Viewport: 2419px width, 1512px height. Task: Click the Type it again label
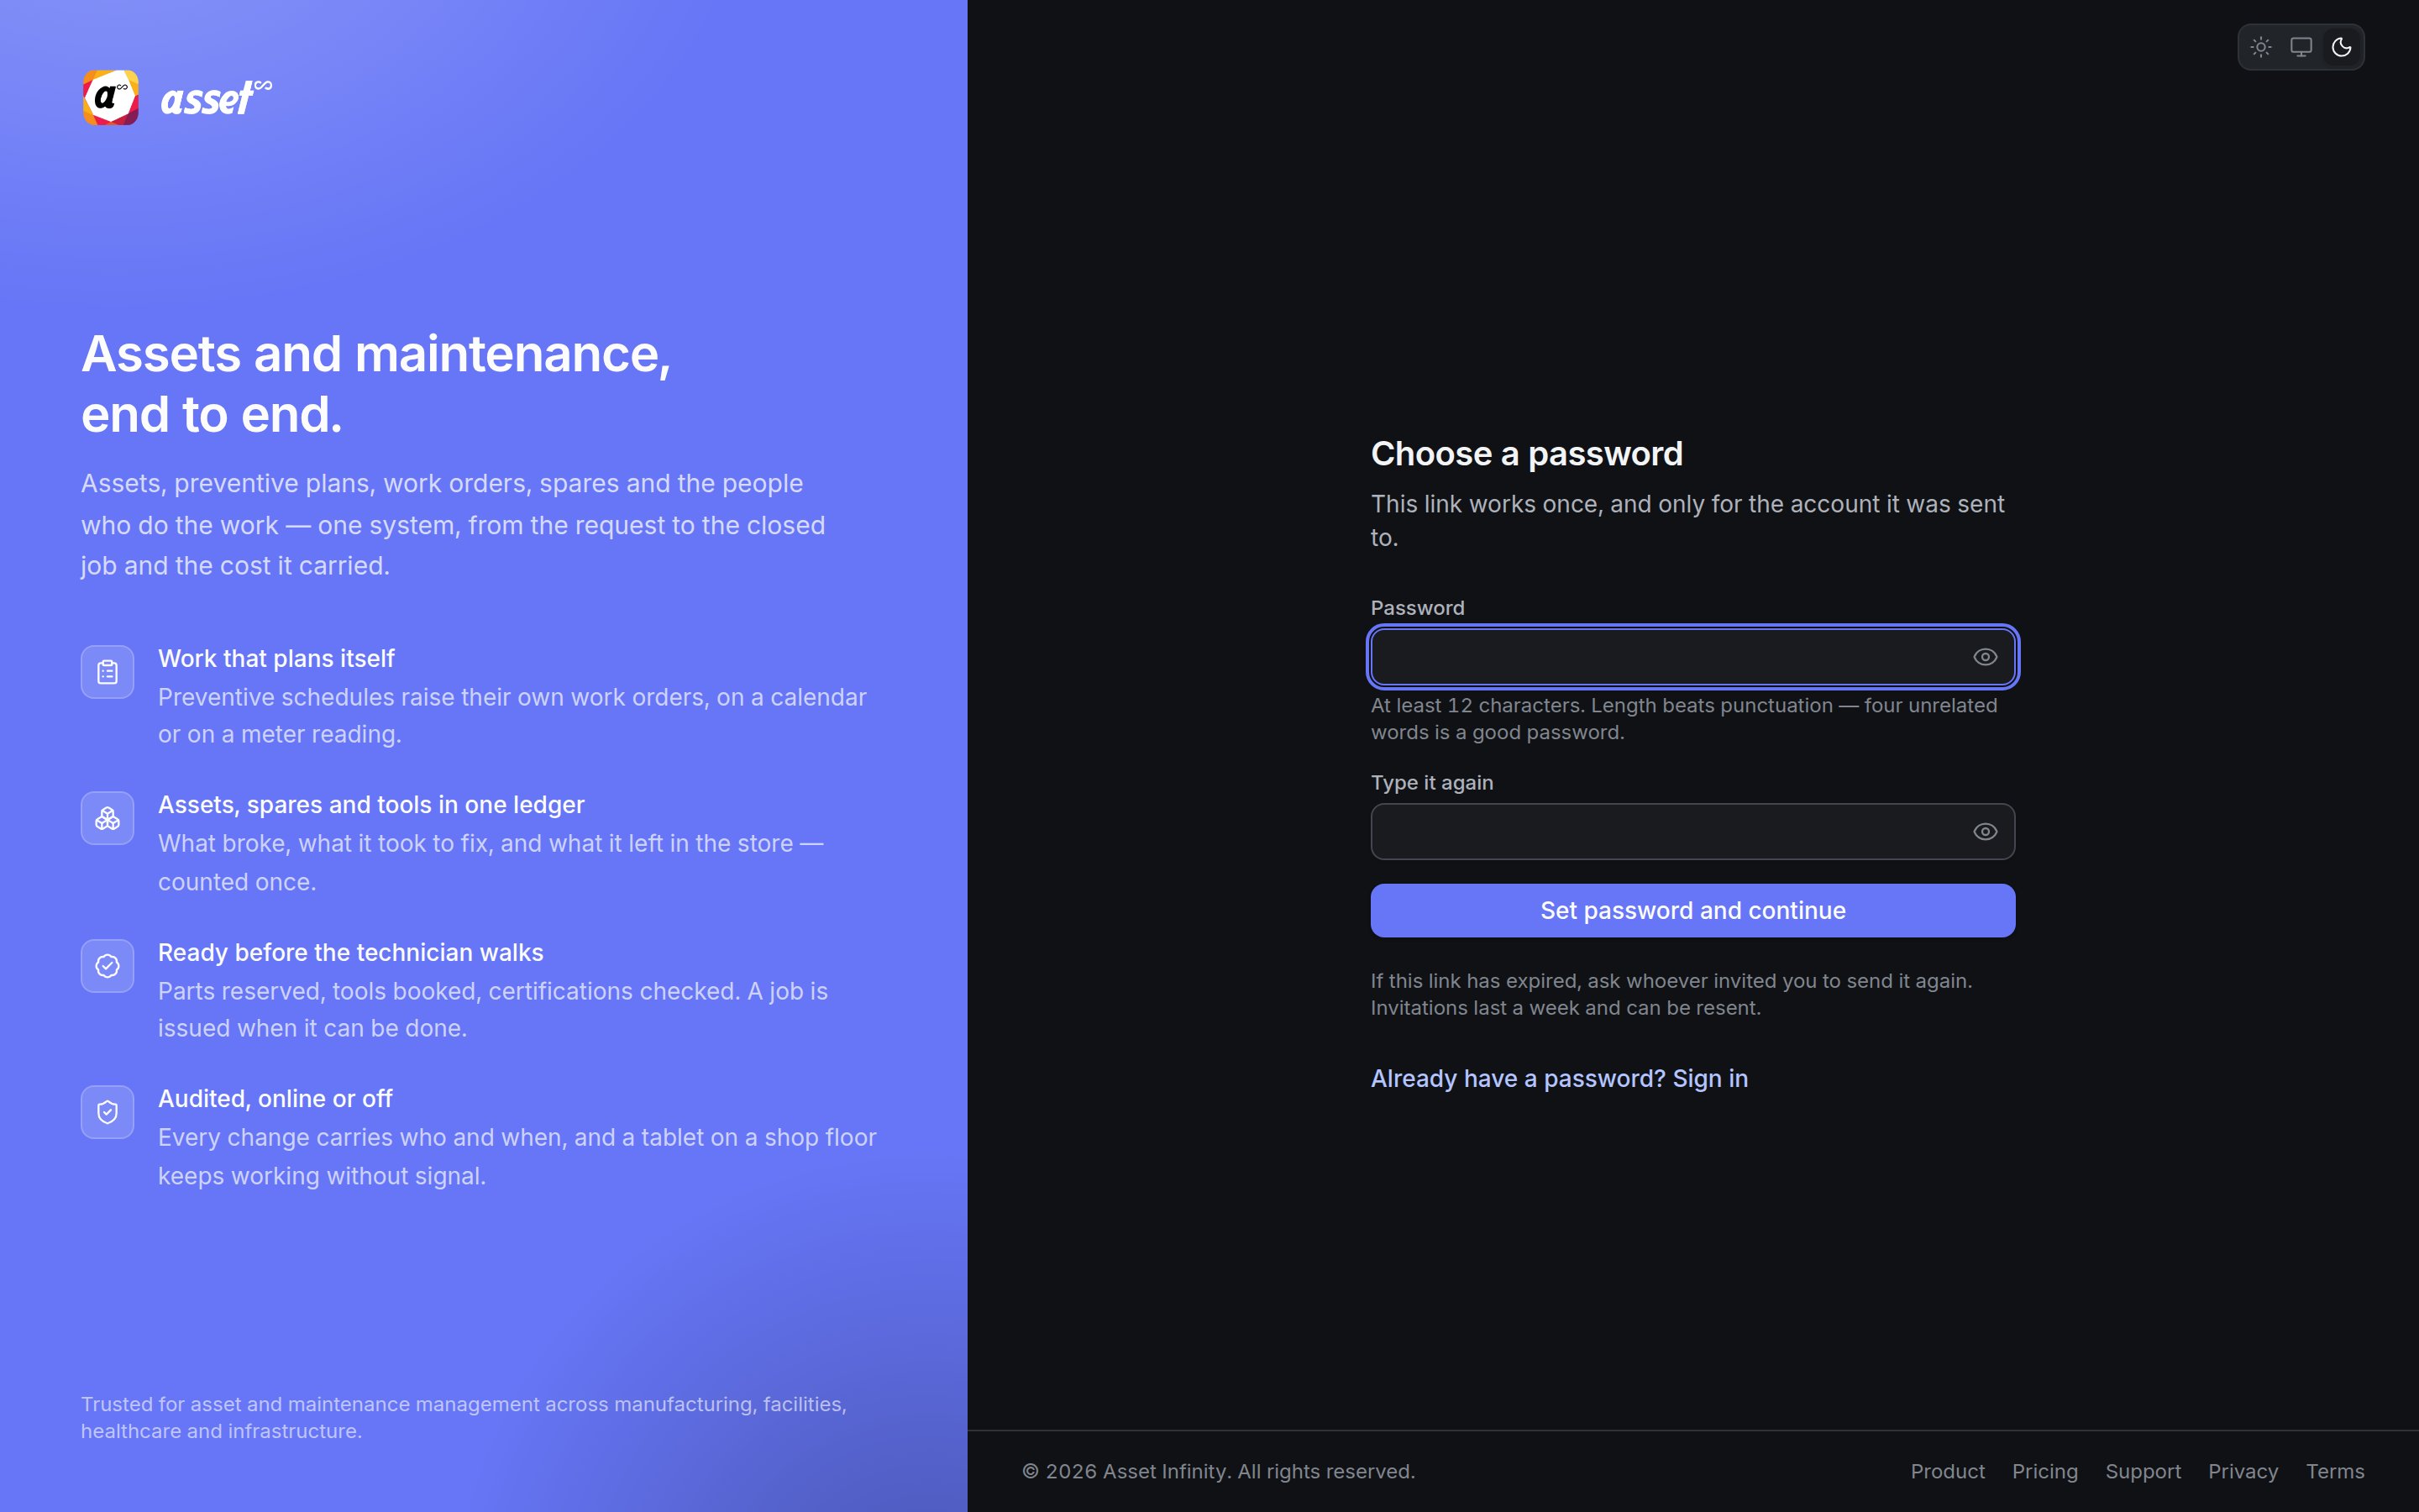[1431, 783]
